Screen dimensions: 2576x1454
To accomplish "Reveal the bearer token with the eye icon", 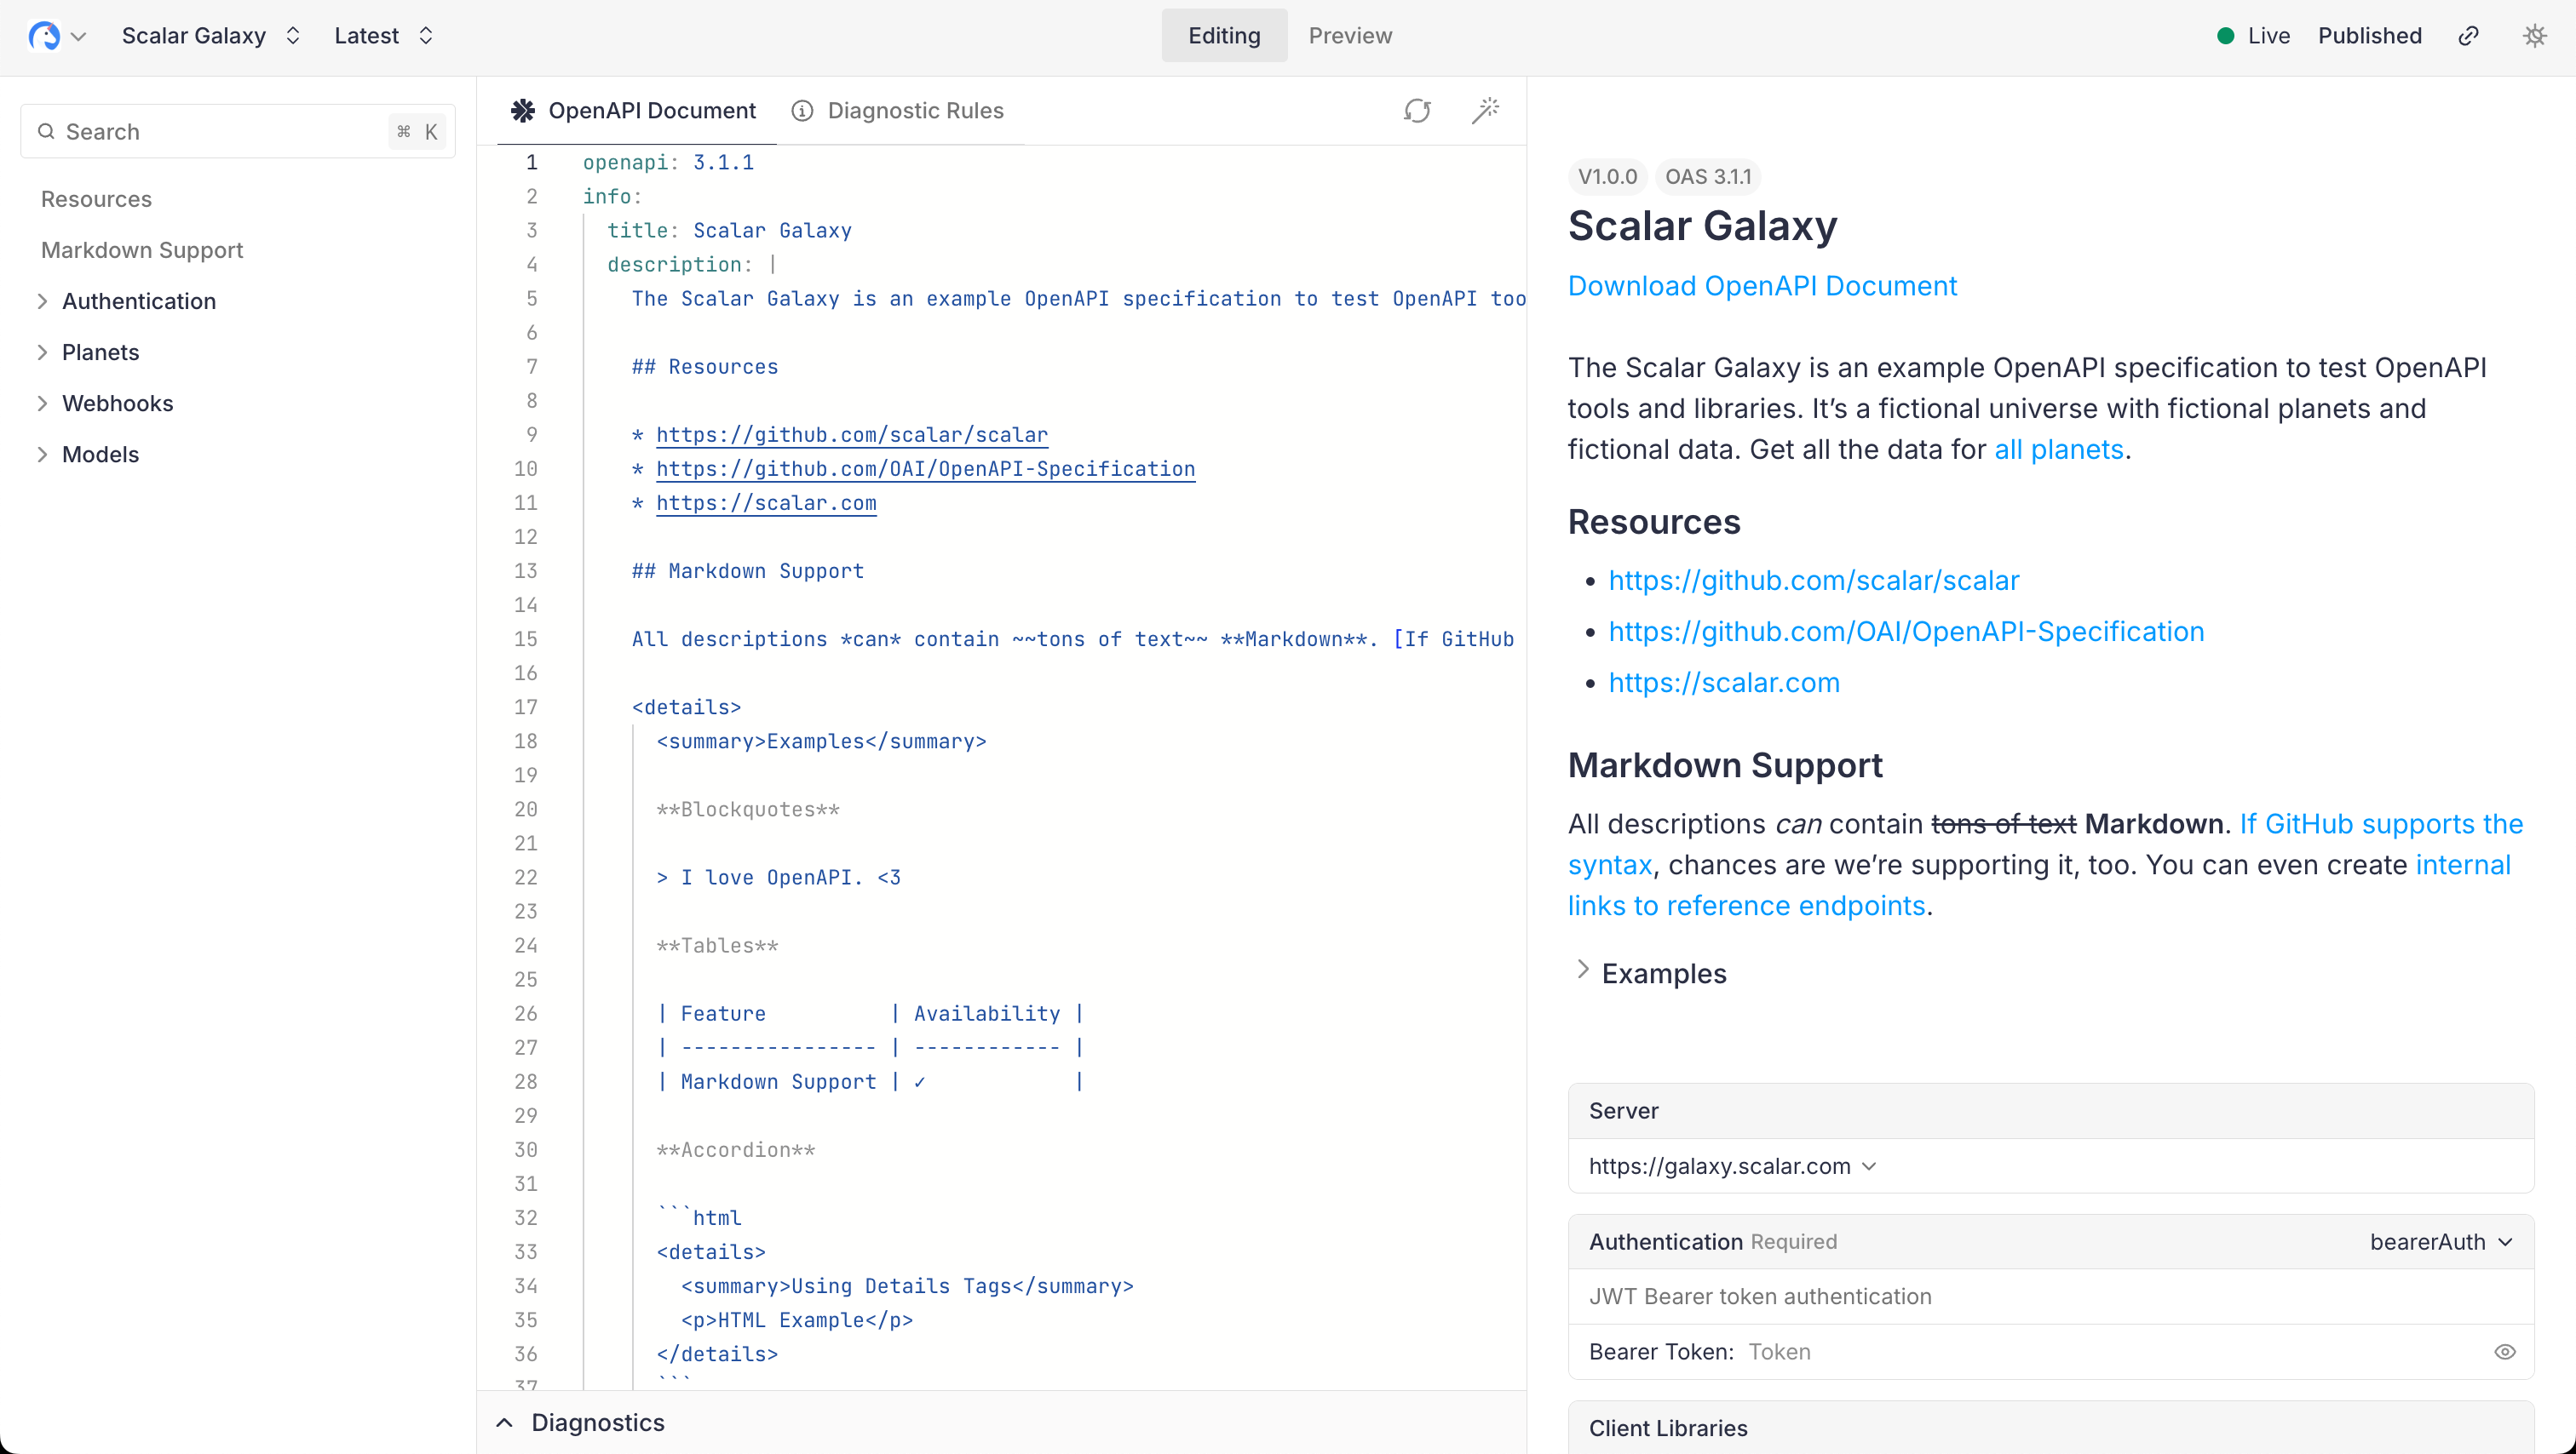I will (2504, 1351).
